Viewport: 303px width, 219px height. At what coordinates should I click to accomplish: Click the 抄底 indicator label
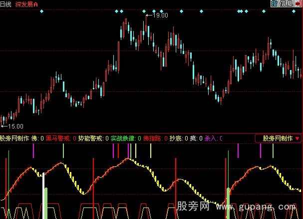(x=175, y=138)
